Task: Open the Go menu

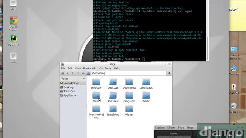Action: [x=101, y=69]
